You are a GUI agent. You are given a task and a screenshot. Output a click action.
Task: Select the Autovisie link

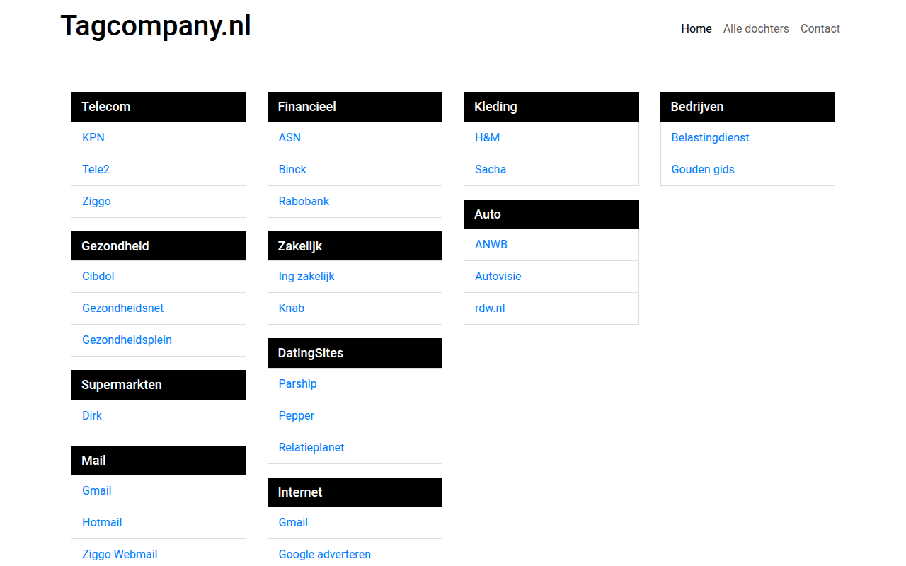[x=498, y=276]
